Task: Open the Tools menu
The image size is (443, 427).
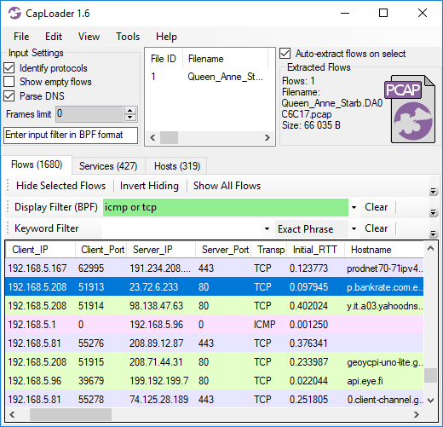Action: [128, 37]
